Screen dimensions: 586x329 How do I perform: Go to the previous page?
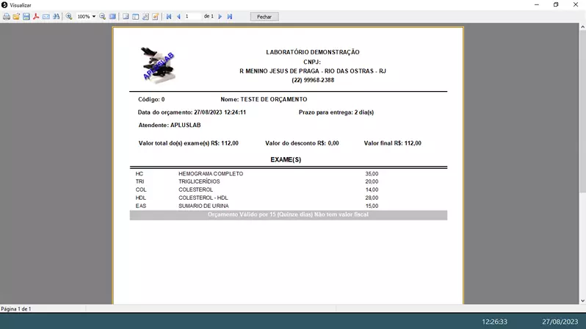(x=178, y=16)
